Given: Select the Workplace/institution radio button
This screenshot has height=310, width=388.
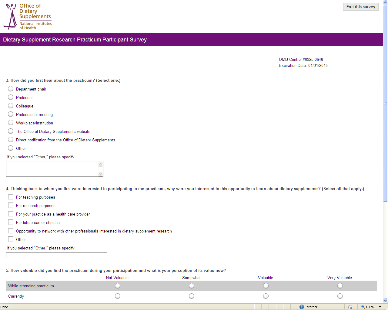Looking at the screenshot, I should [x=11, y=123].
